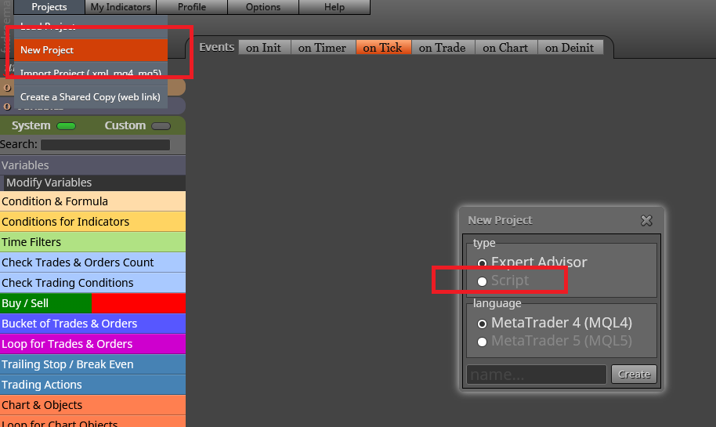Open the My Indicators menu

point(121,7)
